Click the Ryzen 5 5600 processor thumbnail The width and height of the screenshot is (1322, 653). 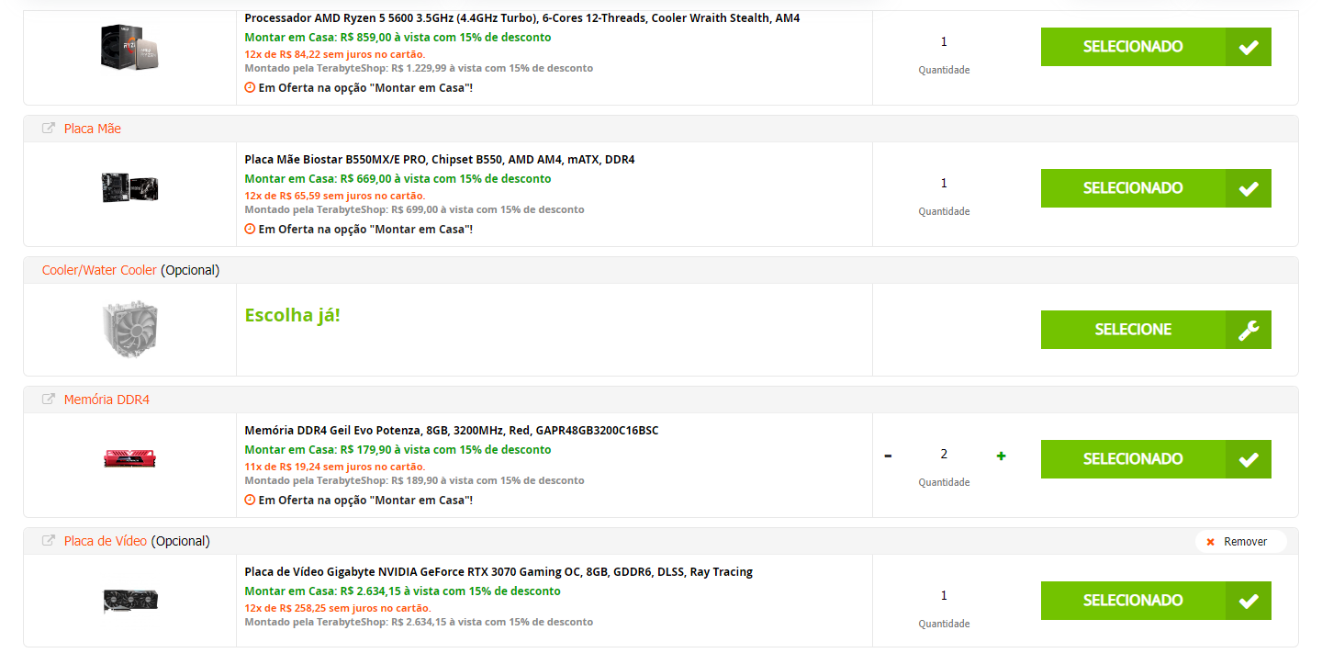130,47
